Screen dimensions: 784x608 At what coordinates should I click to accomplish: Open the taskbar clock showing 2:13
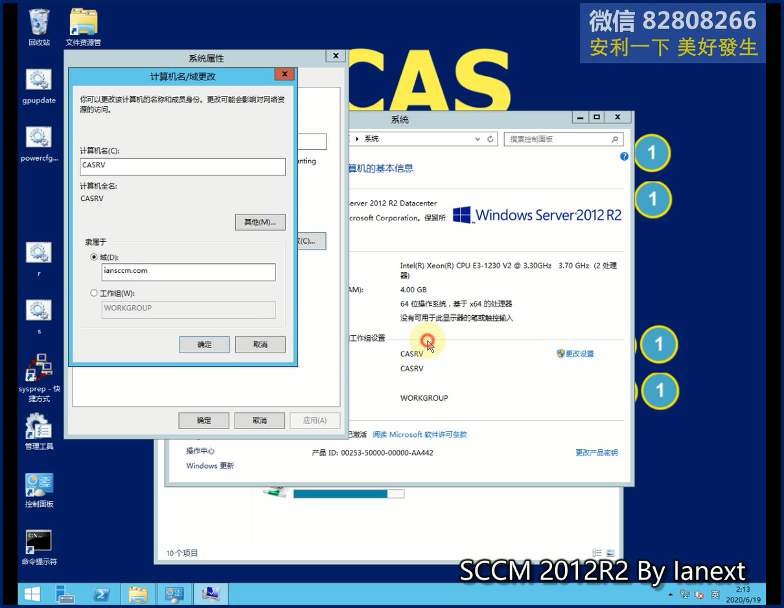[743, 594]
